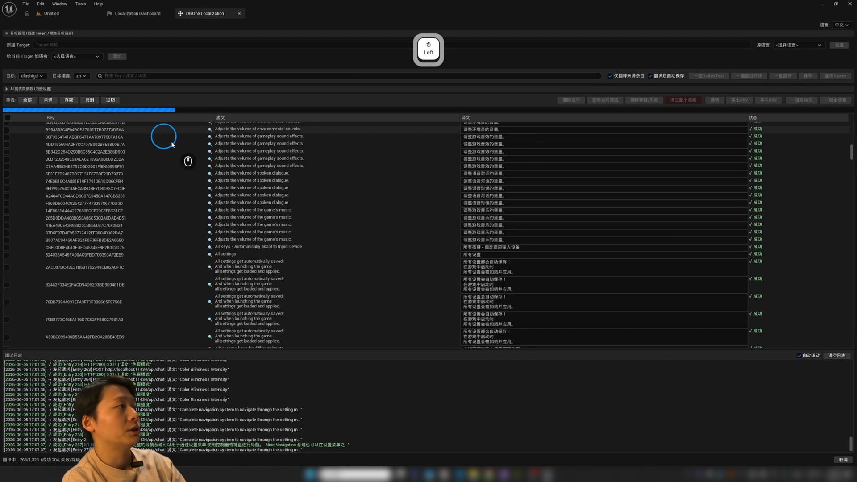The height and width of the screenshot is (482, 857).
Task: Click magnifier icon for row 41EA43CE43498826CB856087C76F2B34
Action: pos(210,225)
